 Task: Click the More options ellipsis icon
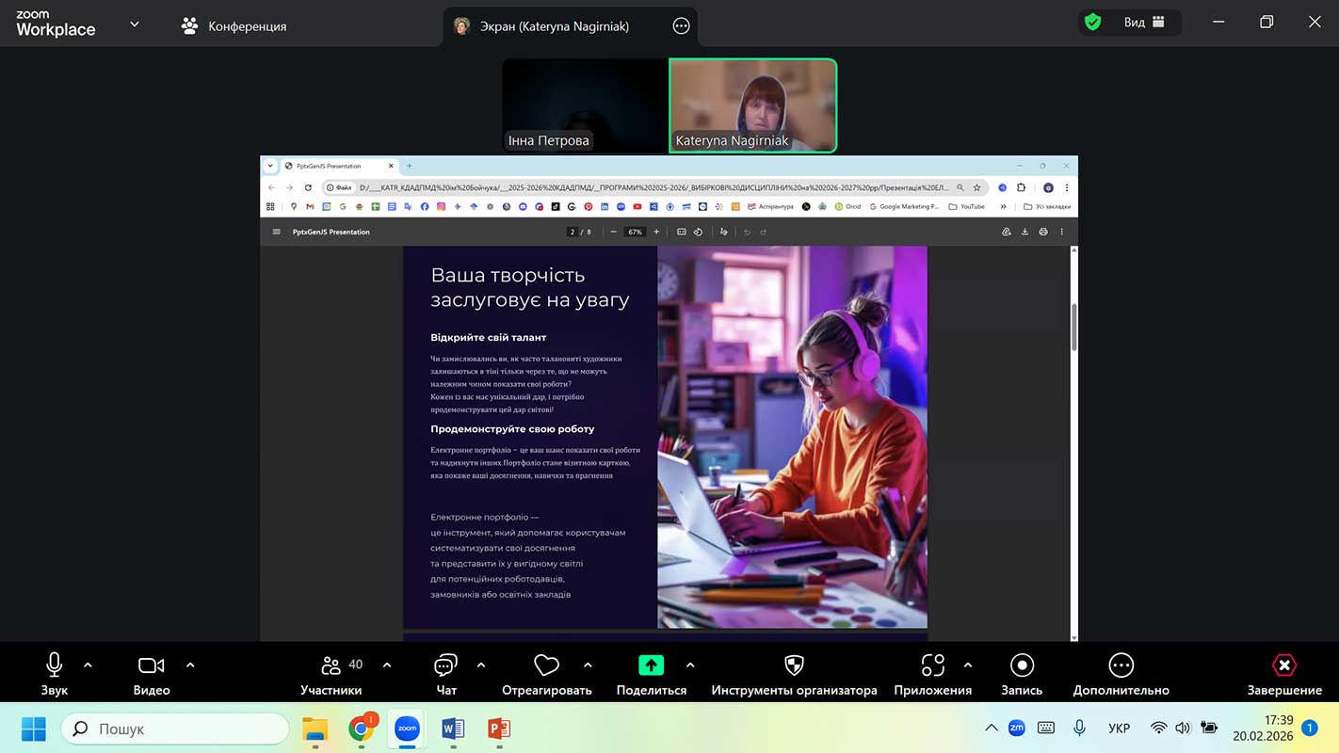click(1121, 665)
